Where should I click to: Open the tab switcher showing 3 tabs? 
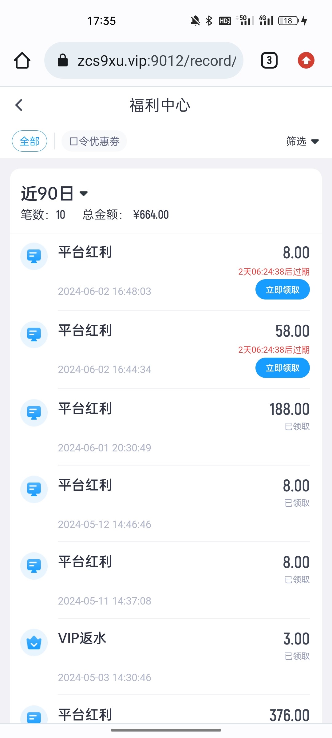tap(269, 60)
